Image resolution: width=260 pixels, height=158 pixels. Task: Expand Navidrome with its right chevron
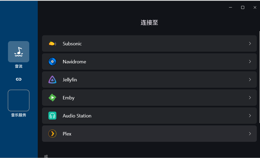pyautogui.click(x=250, y=62)
